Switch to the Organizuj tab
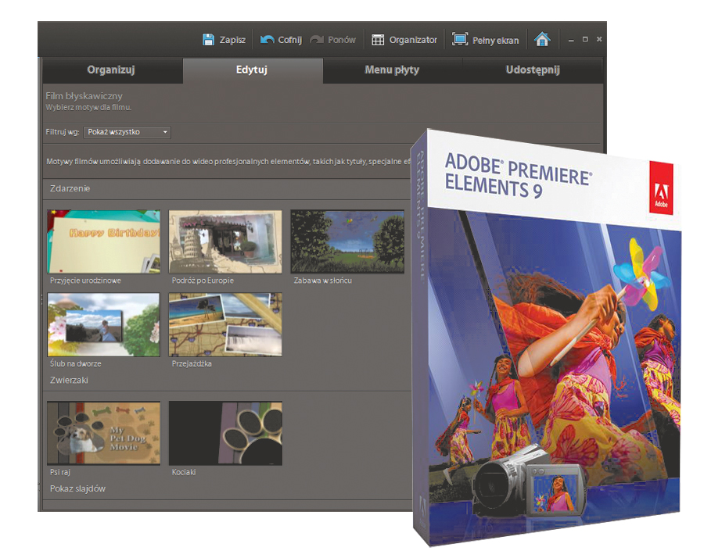The height and width of the screenshot is (558, 704). [x=111, y=70]
